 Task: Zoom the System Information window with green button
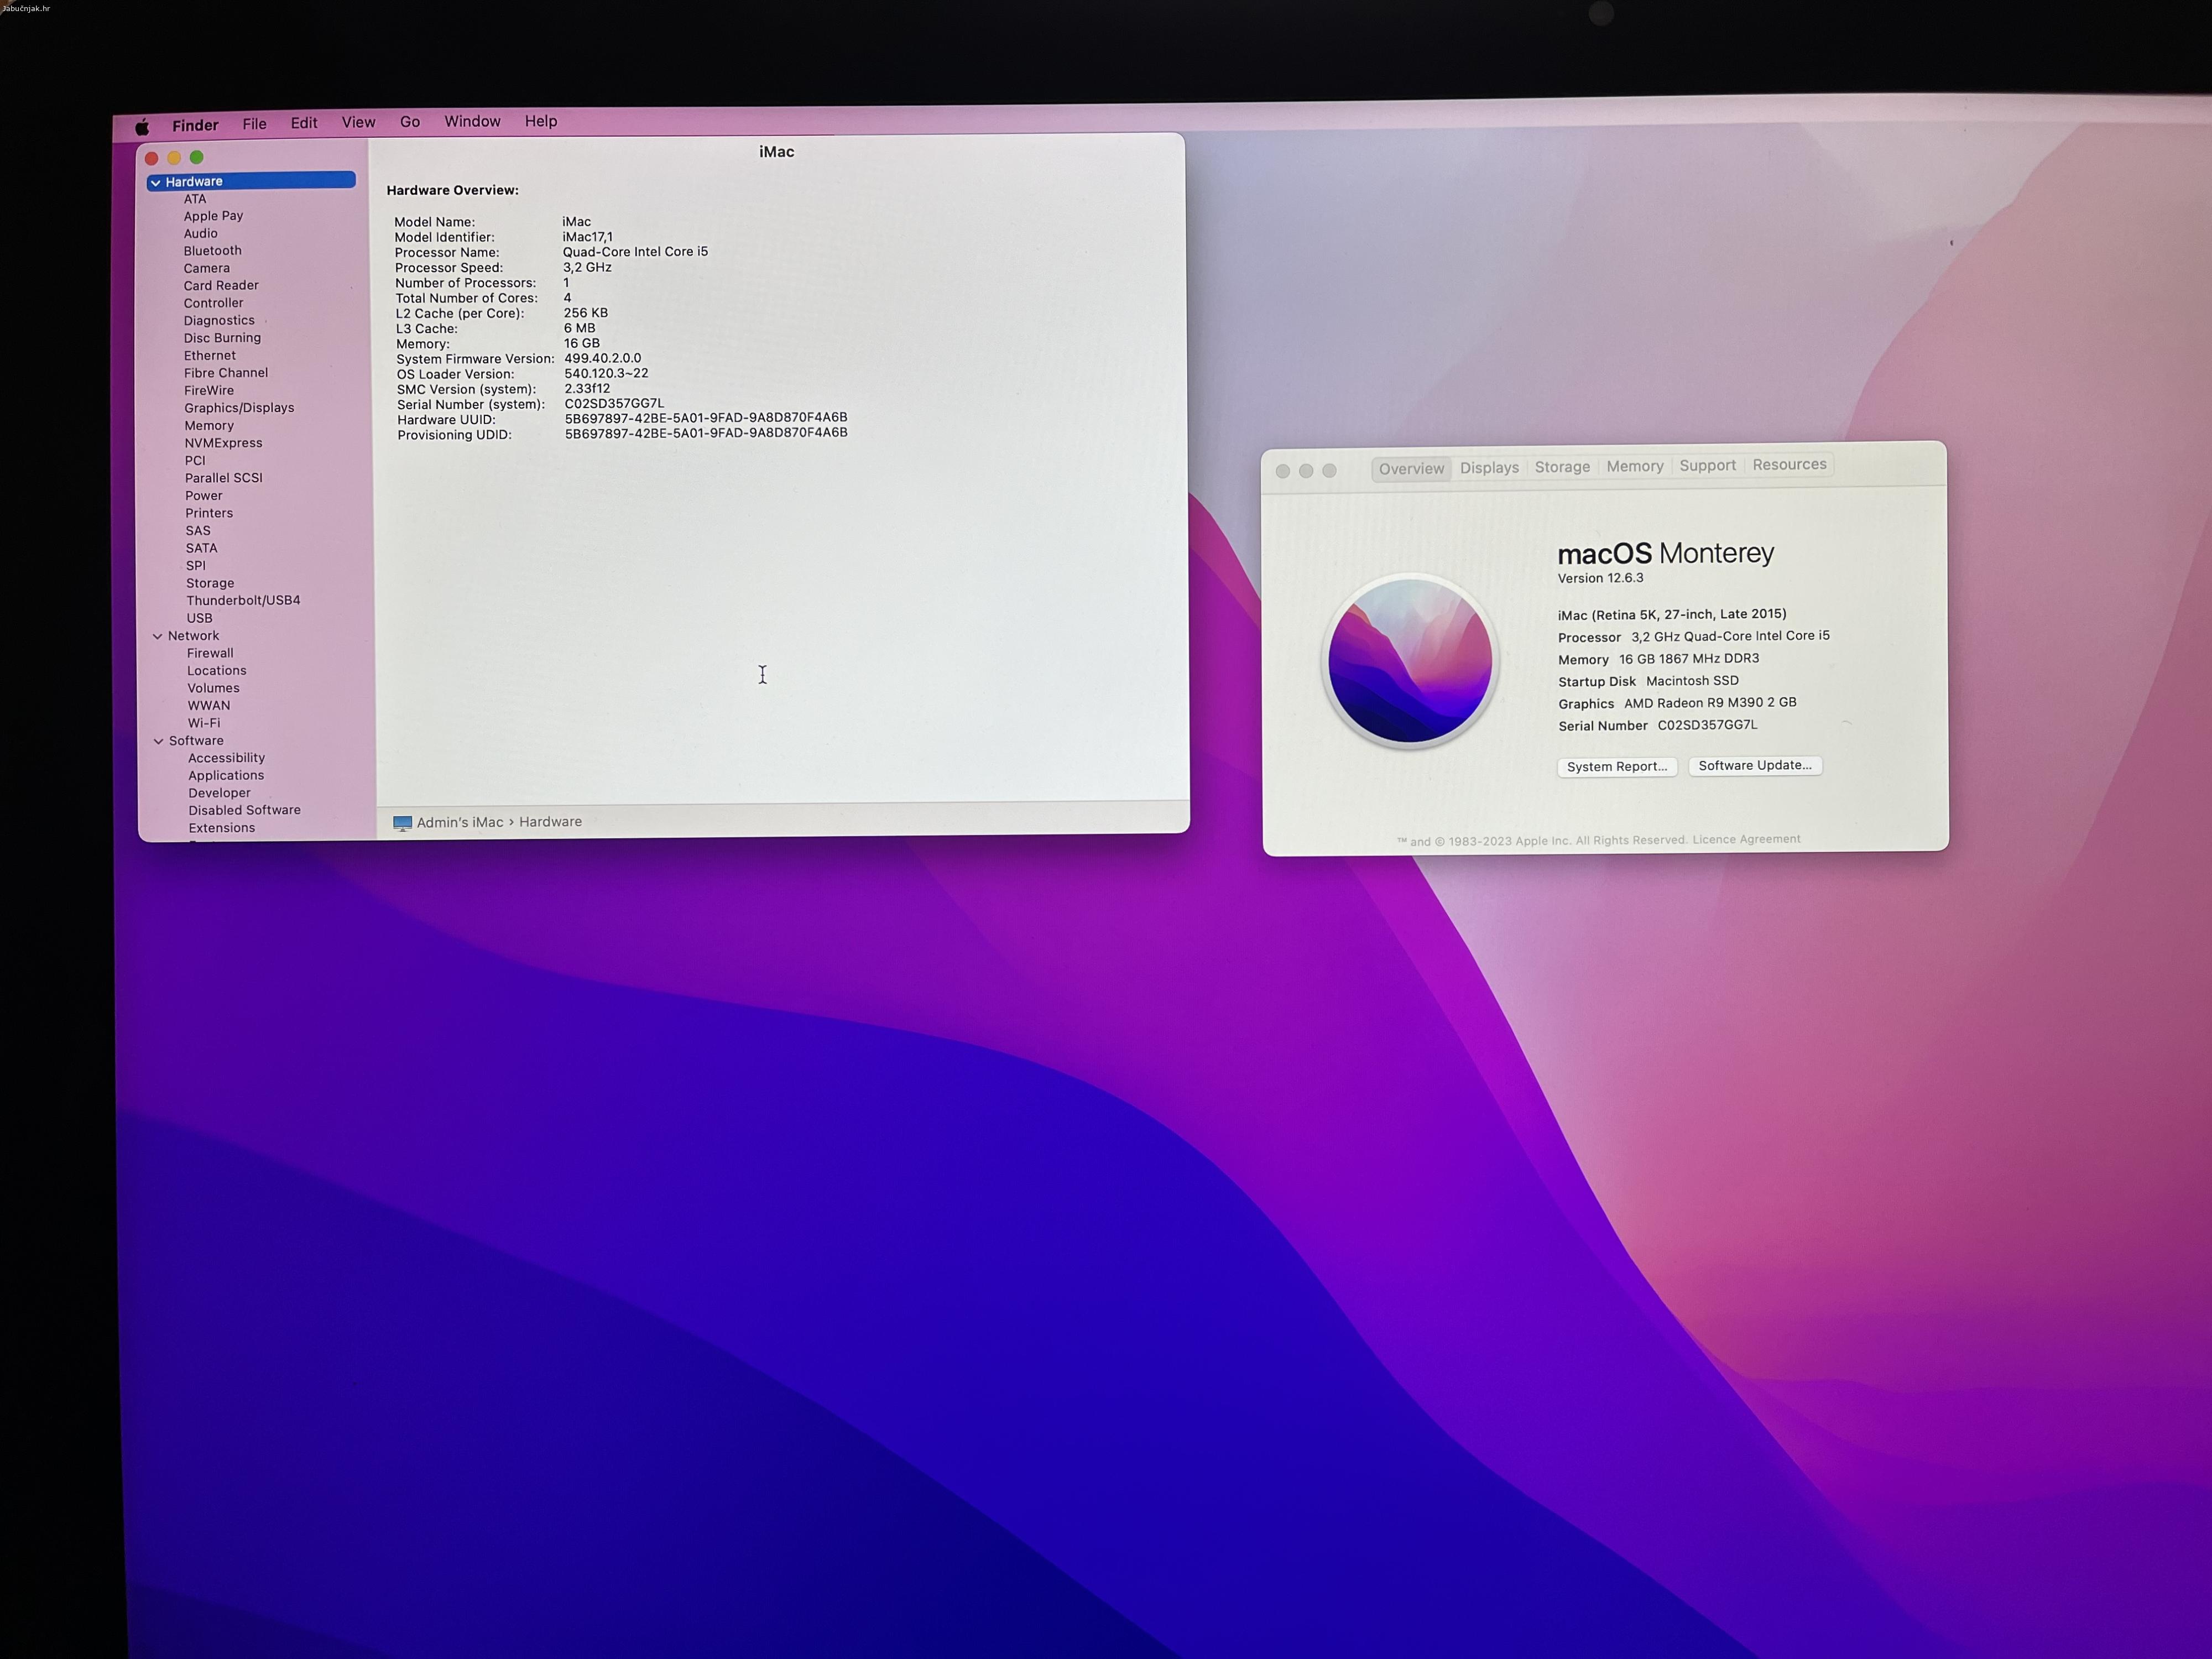click(x=197, y=157)
